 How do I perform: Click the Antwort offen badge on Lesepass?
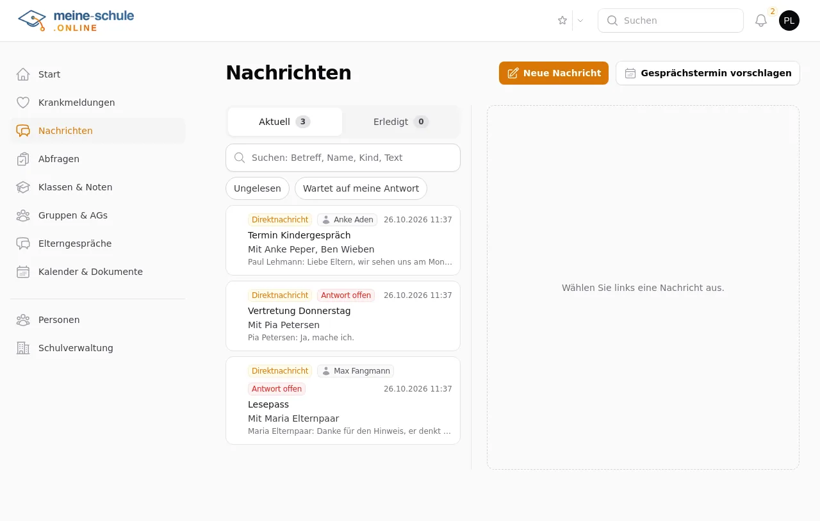277,389
